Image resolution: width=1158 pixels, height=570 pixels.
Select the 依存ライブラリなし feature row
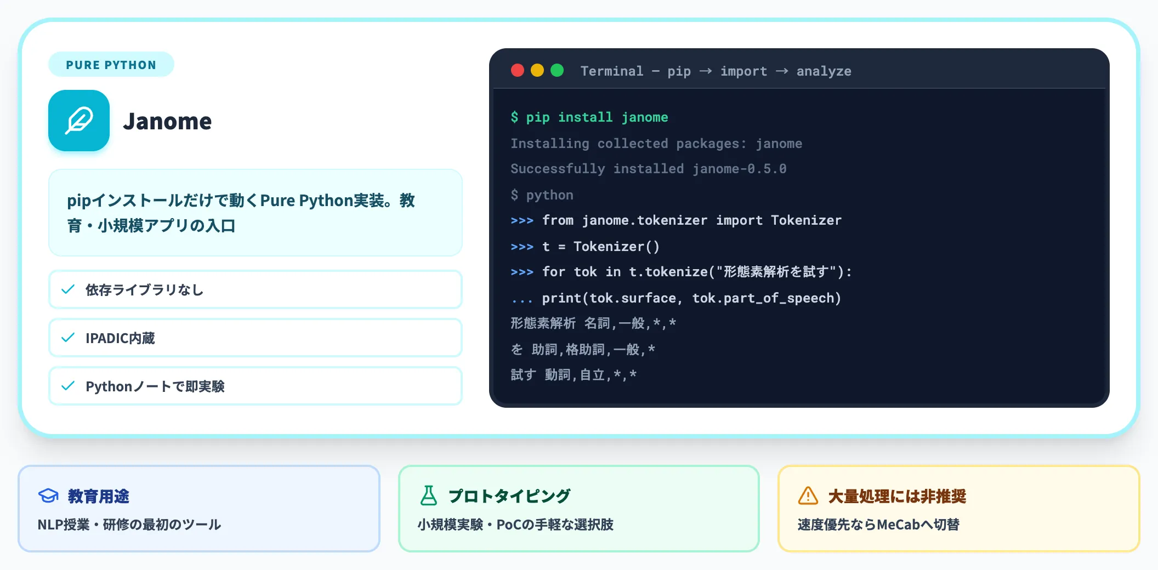tap(256, 289)
